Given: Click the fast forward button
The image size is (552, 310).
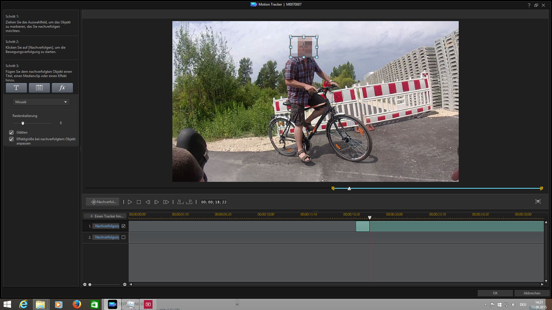Looking at the screenshot, I should pyautogui.click(x=166, y=202).
